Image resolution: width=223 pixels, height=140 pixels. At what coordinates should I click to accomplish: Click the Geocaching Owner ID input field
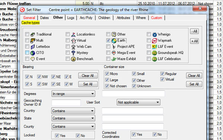66,103
